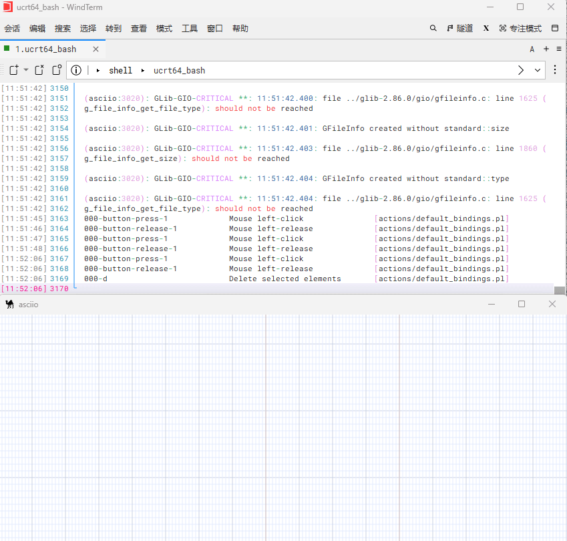Click the X server icon
The height and width of the screenshot is (541, 567).
coord(486,29)
